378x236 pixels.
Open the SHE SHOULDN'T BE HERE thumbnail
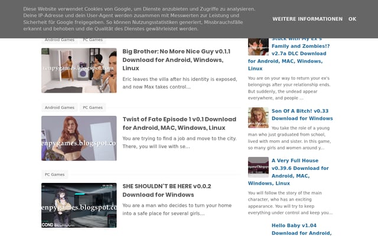point(79,205)
